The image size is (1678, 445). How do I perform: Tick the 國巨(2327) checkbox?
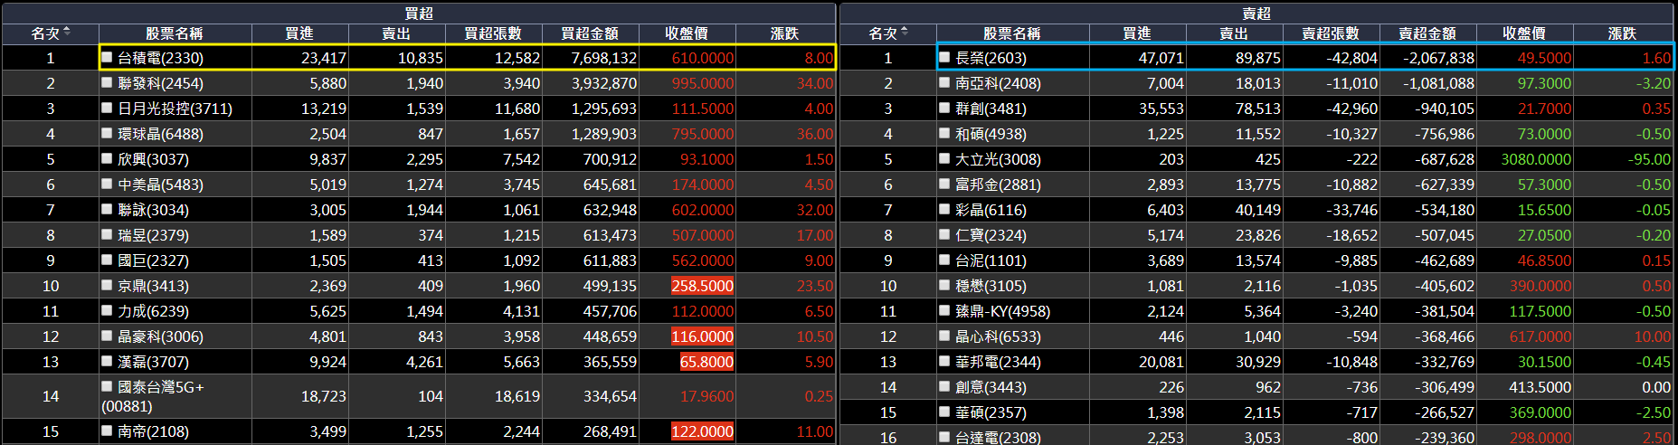point(108,260)
